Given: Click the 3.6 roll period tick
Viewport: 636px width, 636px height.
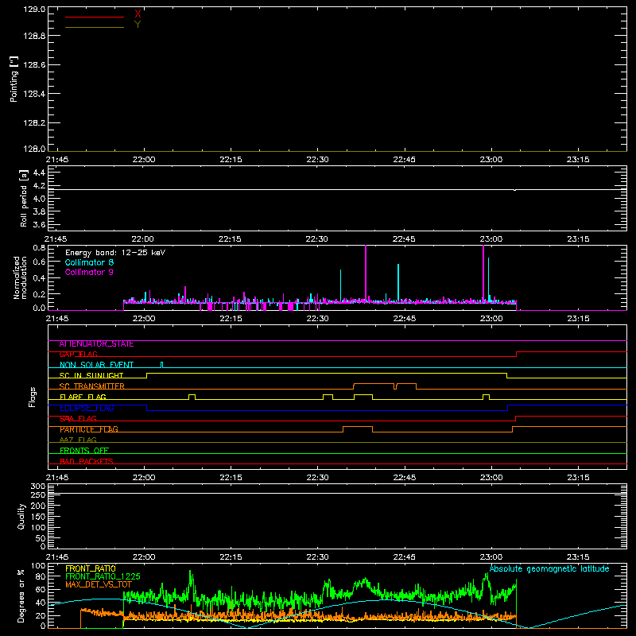Looking at the screenshot, I should [x=39, y=224].
